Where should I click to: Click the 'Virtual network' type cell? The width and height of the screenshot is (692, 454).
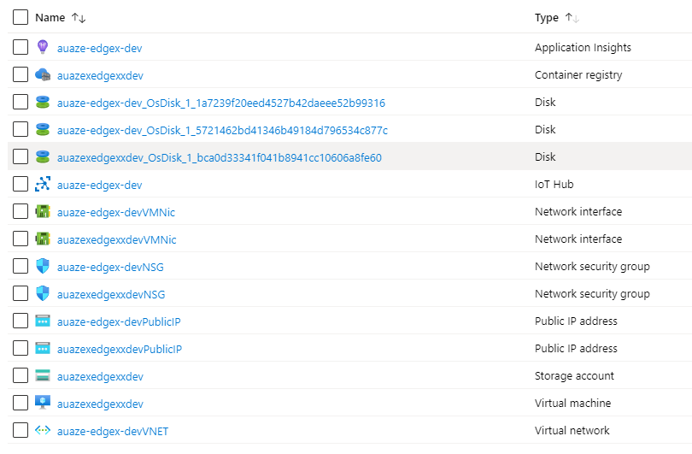tap(572, 431)
